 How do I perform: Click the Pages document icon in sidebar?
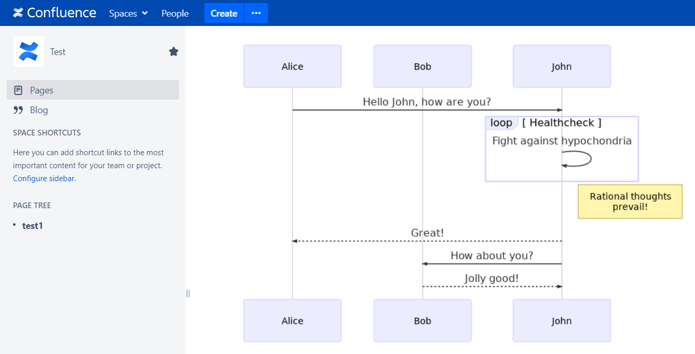(18, 90)
